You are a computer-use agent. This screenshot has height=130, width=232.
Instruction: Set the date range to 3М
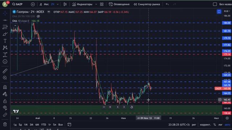point(32,125)
